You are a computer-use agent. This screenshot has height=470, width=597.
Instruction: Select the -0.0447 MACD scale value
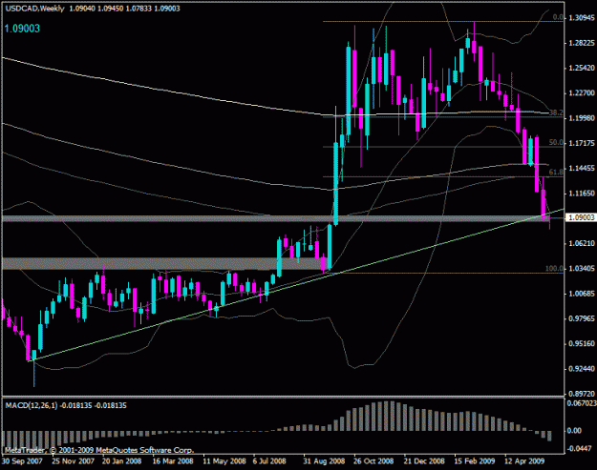580,448
